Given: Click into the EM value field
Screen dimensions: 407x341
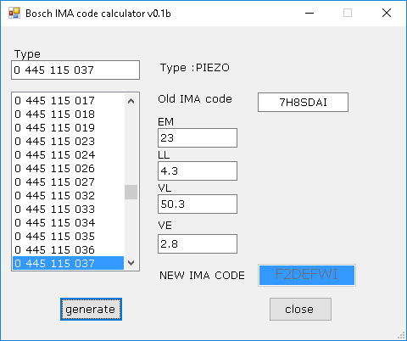Looking at the screenshot, I should point(198,138).
